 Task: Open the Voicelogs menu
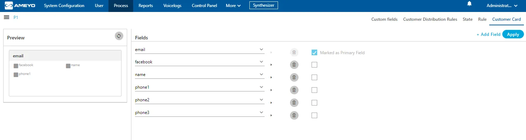click(172, 6)
